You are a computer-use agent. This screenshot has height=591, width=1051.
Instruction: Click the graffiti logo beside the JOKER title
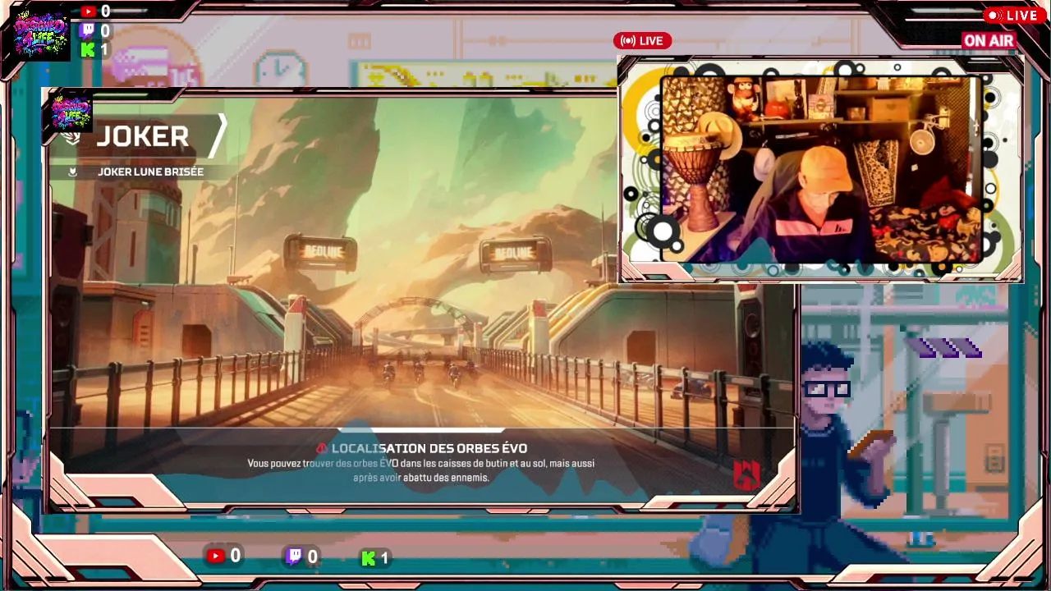(x=71, y=112)
